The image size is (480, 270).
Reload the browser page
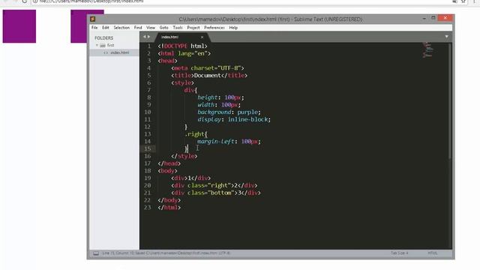pyautogui.click(x=25, y=1)
